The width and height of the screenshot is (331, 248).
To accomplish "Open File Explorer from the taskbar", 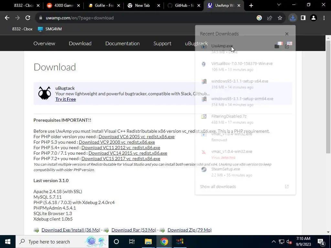I will [148, 242].
